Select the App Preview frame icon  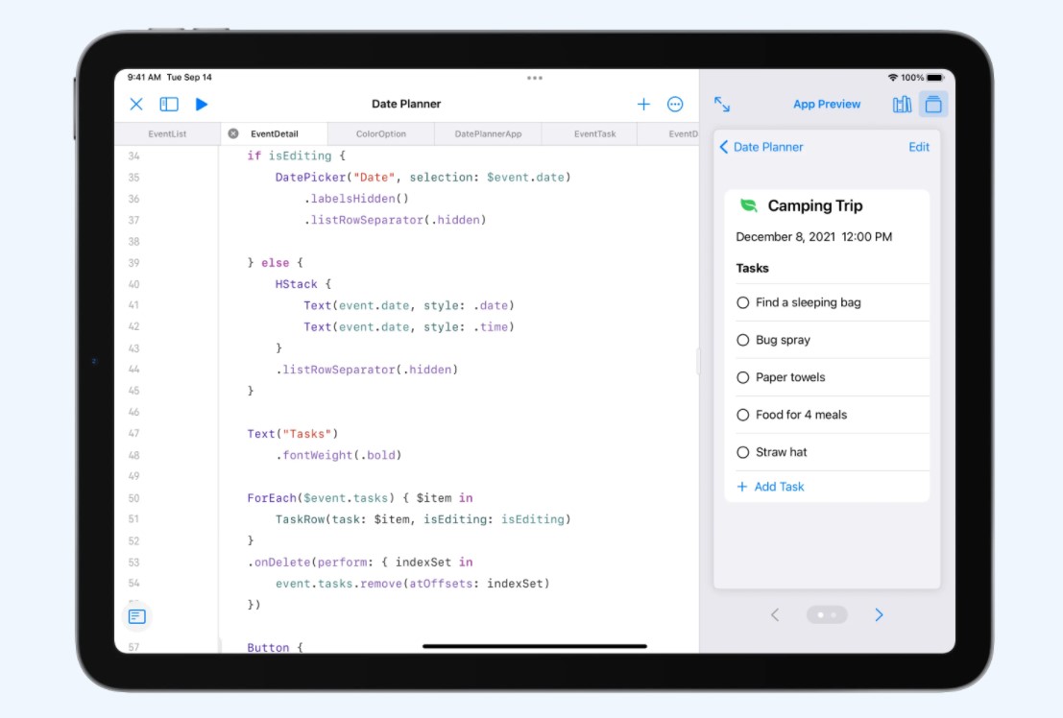point(933,104)
